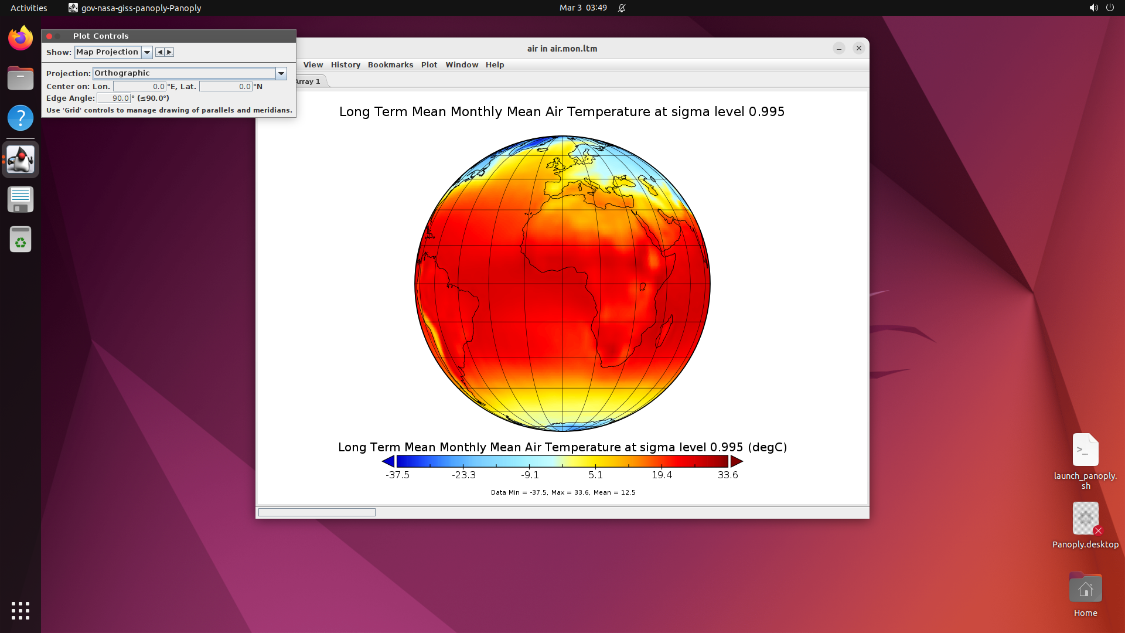Show Applications grid button

(21, 610)
